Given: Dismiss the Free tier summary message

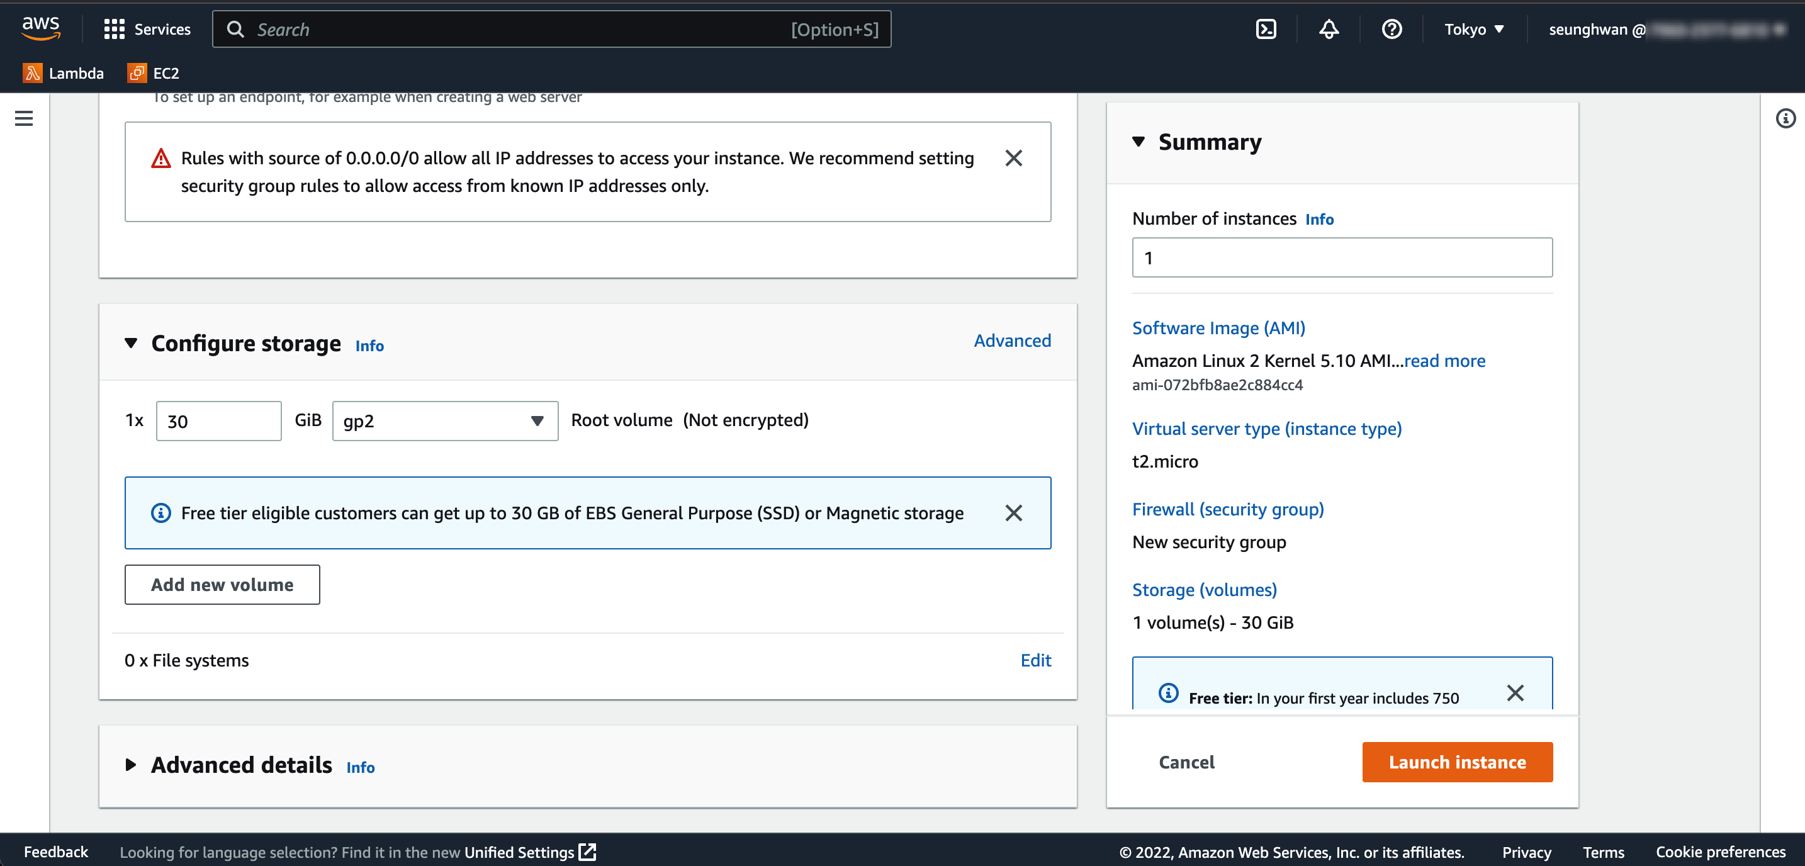Looking at the screenshot, I should (1515, 693).
